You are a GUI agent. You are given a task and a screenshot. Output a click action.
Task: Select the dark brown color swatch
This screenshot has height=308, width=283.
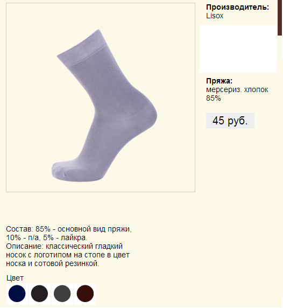click(85, 293)
